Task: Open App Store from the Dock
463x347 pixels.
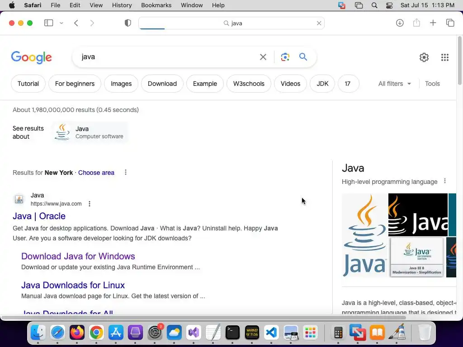Action: tap(116, 333)
